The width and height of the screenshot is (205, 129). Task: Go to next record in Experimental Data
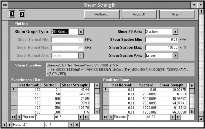(81, 117)
